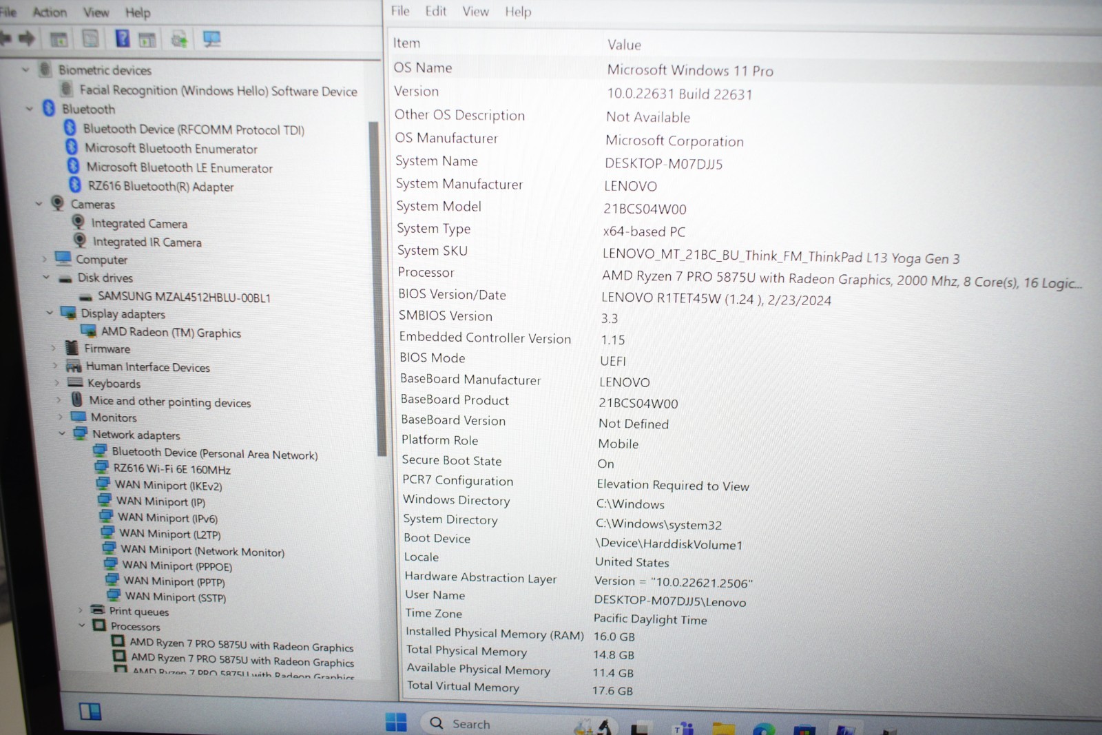Toggle the Show/Hide Action Pane toolbar icon

147,40
